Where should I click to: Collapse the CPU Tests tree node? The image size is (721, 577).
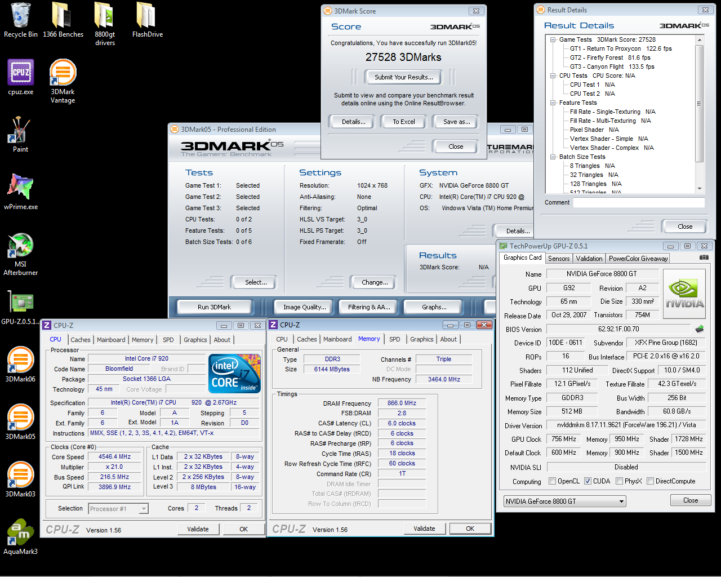553,76
